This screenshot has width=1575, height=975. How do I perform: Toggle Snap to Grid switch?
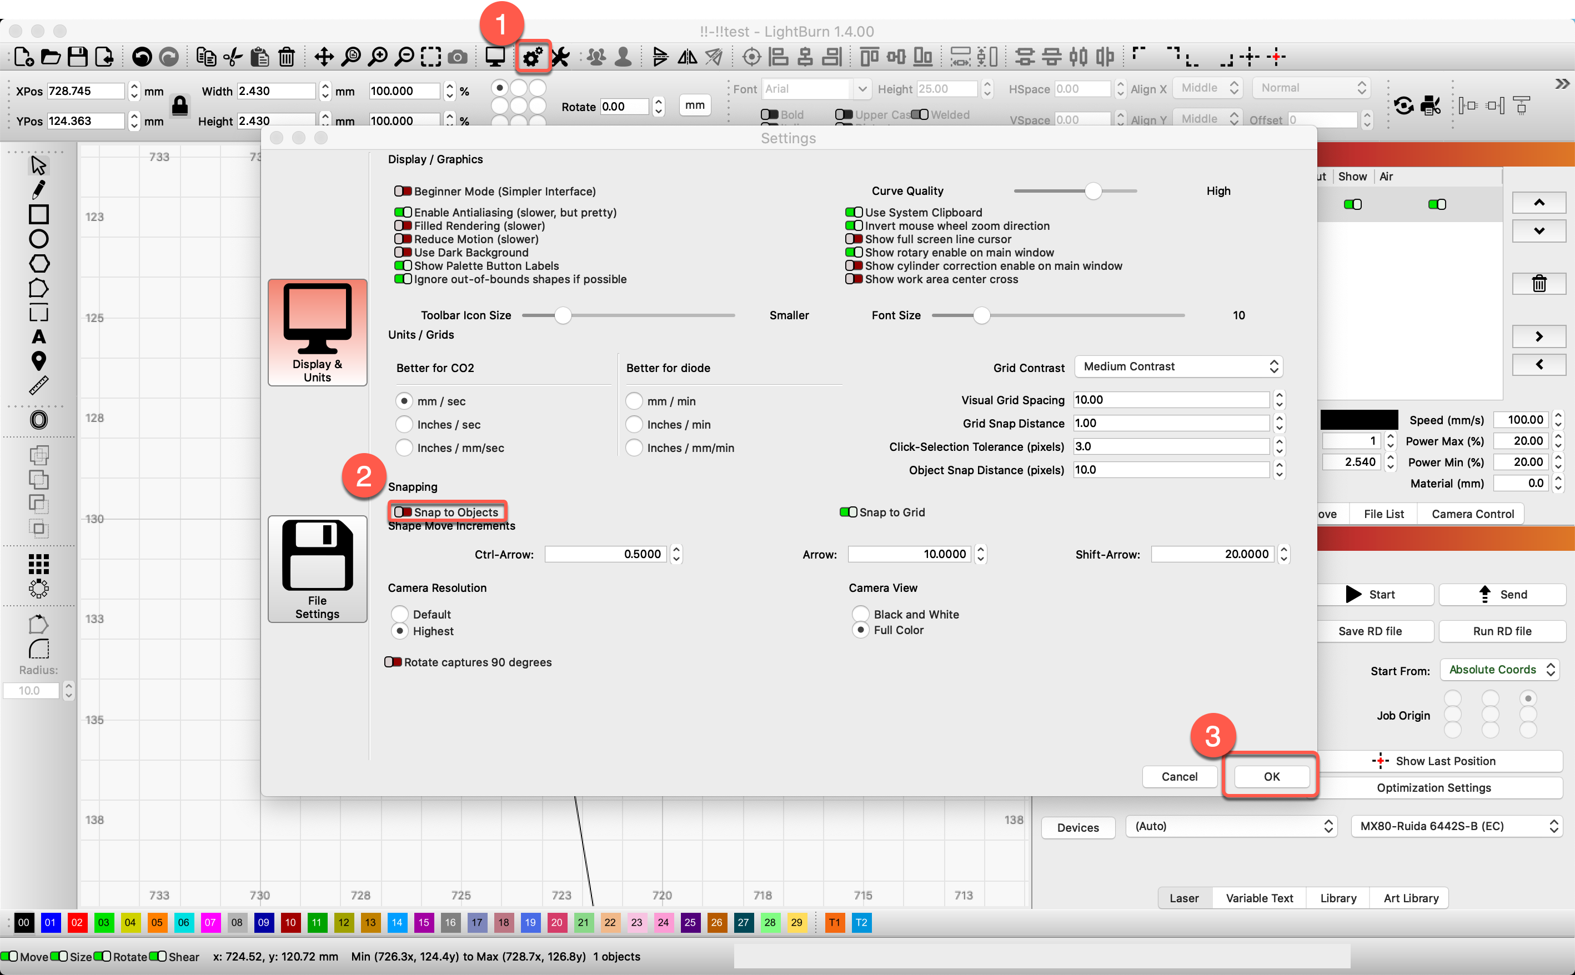(x=848, y=512)
